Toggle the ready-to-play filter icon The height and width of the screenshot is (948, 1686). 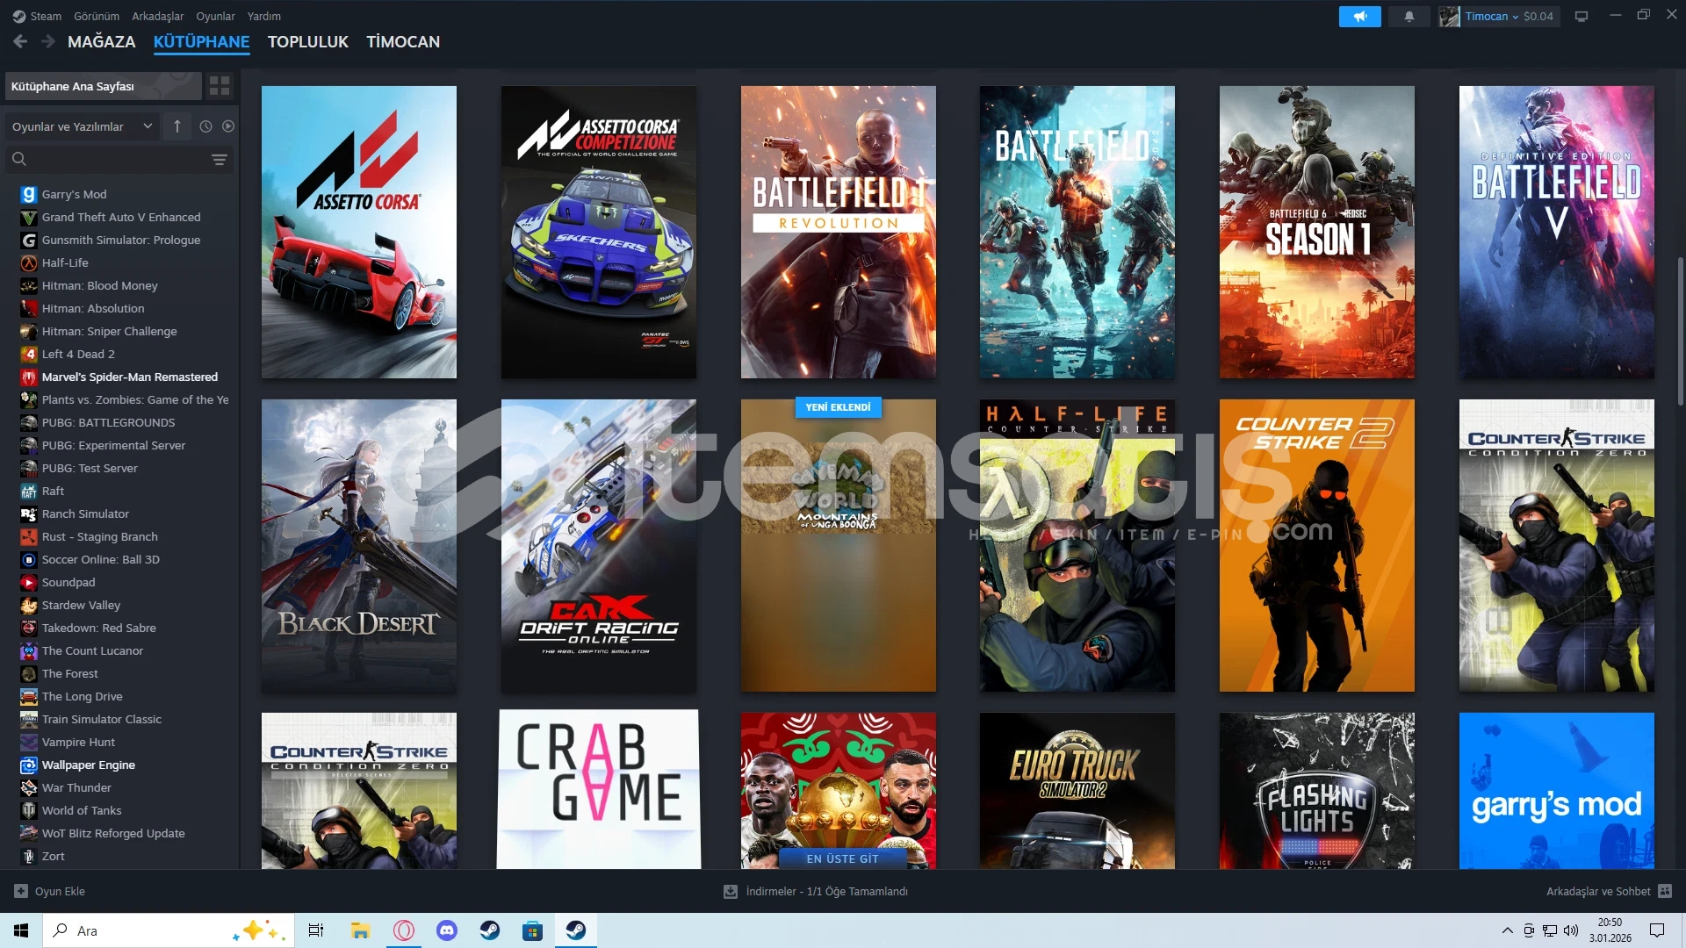point(228,126)
